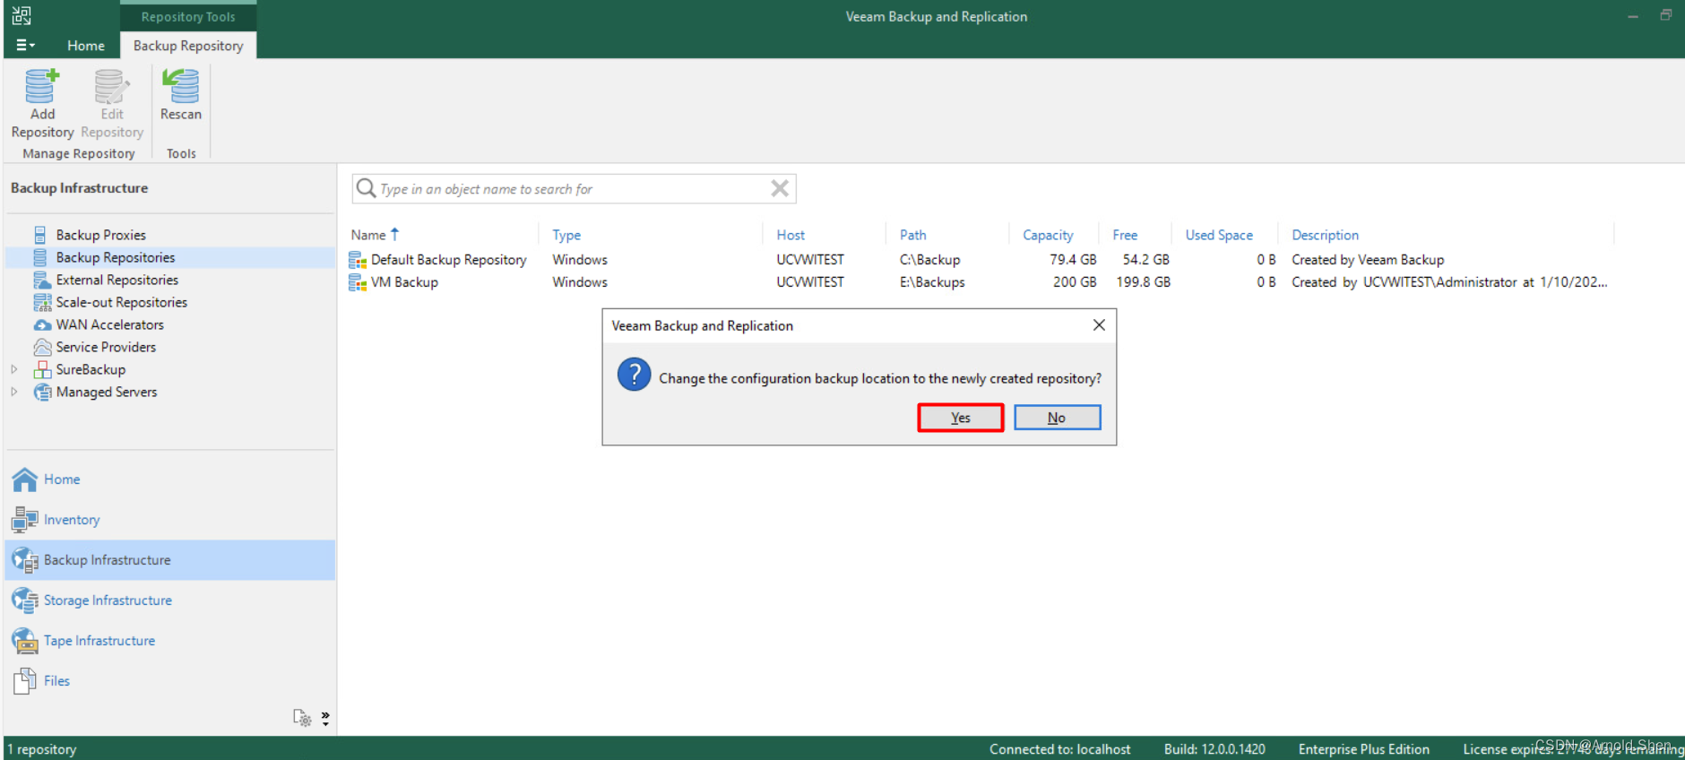Open External Repositories tree node
This screenshot has height=760, width=1685.
coord(117,280)
